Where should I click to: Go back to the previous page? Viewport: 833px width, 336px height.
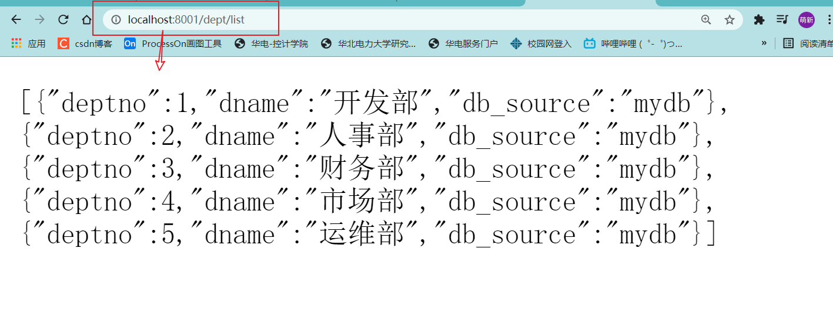point(16,19)
